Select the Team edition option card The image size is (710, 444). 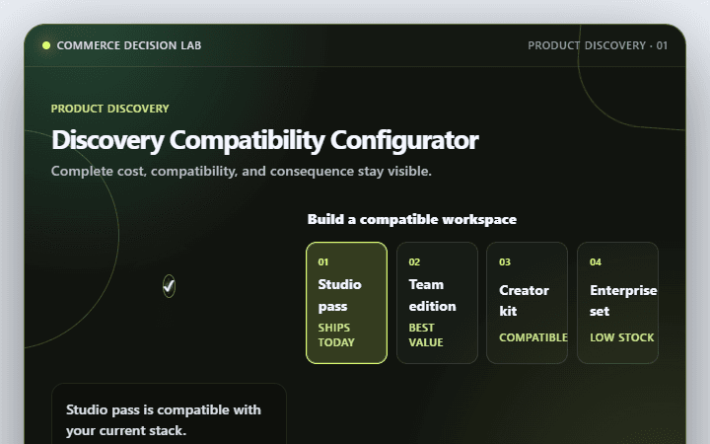tap(437, 303)
